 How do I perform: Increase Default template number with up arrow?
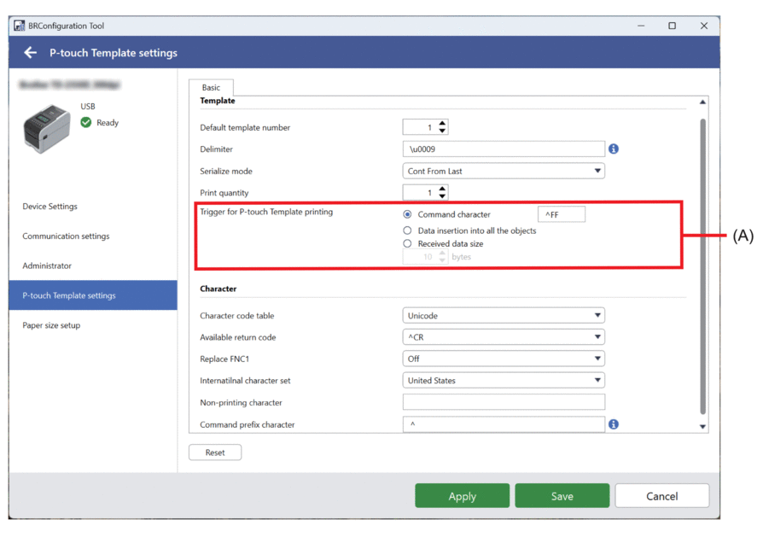click(442, 123)
